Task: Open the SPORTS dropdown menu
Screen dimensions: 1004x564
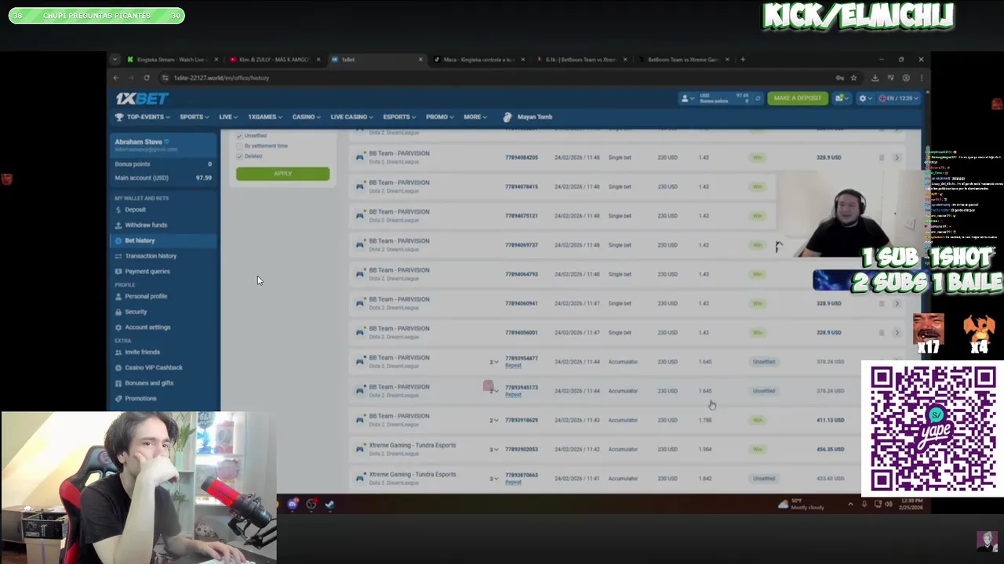Action: 195,117
